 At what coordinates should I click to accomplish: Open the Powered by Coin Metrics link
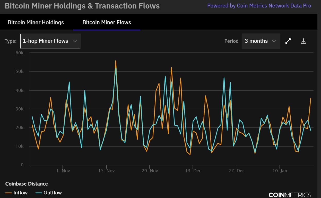pos(259,6)
